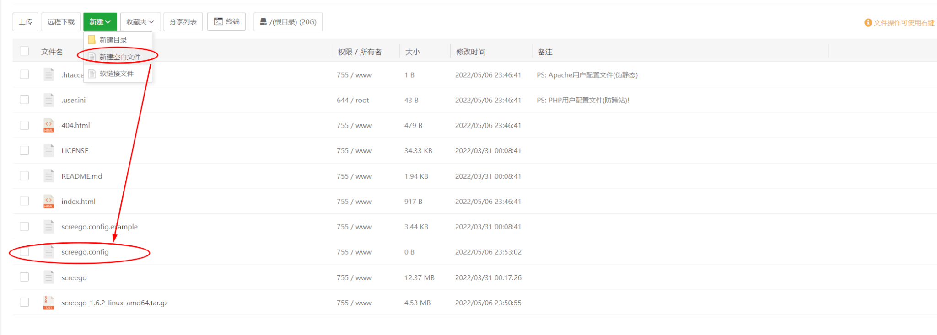Screen dimensions: 937x335
Task: Click 755 / www permission of LICENSE
Action: pyautogui.click(x=354, y=150)
